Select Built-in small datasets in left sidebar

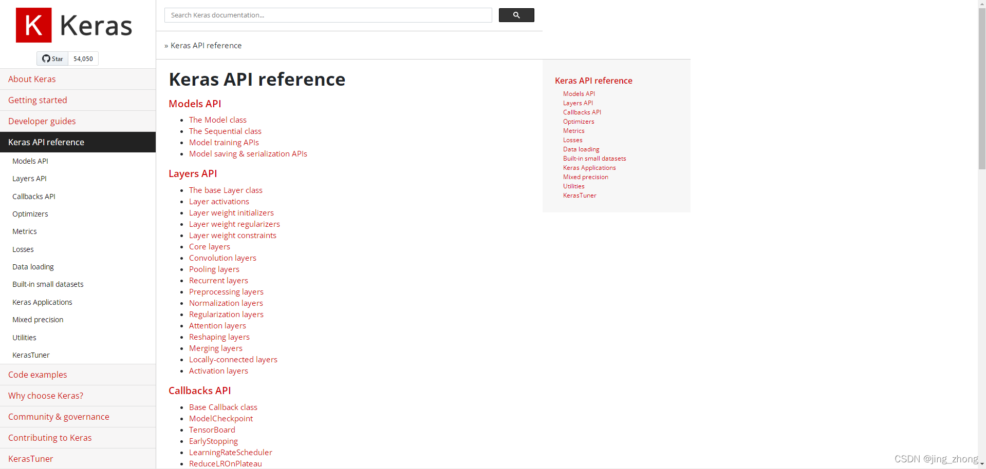point(48,284)
